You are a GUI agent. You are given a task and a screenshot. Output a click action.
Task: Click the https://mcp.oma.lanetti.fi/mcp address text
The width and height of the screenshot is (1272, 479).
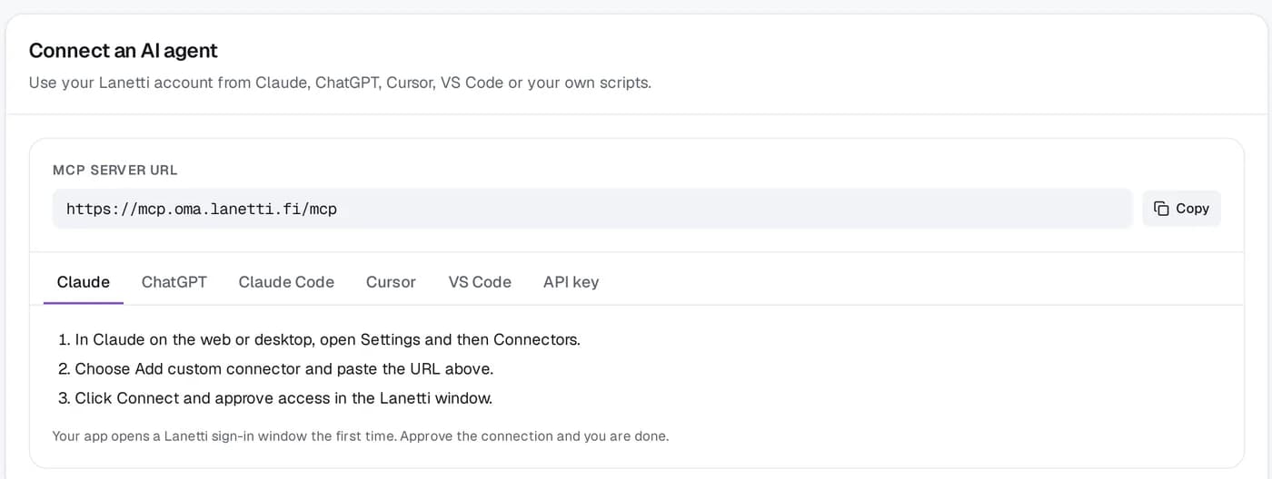(202, 209)
